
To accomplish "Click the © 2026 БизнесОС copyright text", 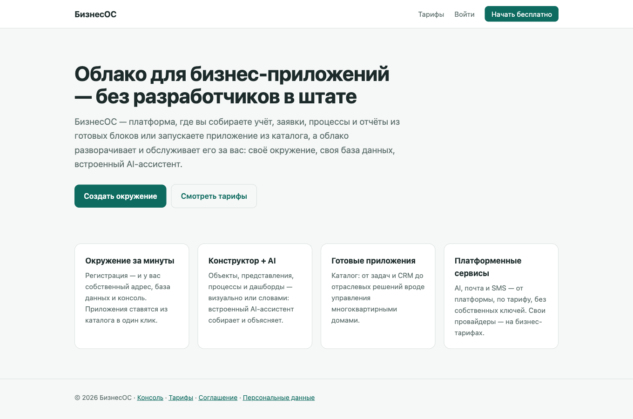I will coord(103,398).
